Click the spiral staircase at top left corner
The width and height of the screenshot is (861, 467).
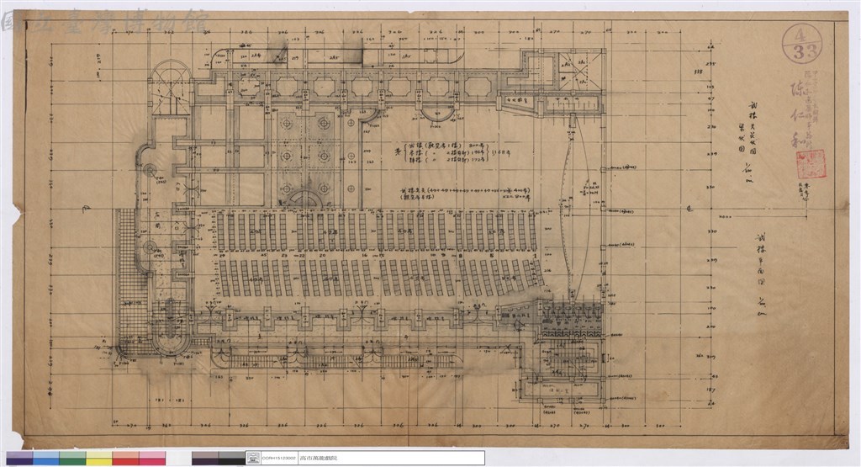coord(171,88)
